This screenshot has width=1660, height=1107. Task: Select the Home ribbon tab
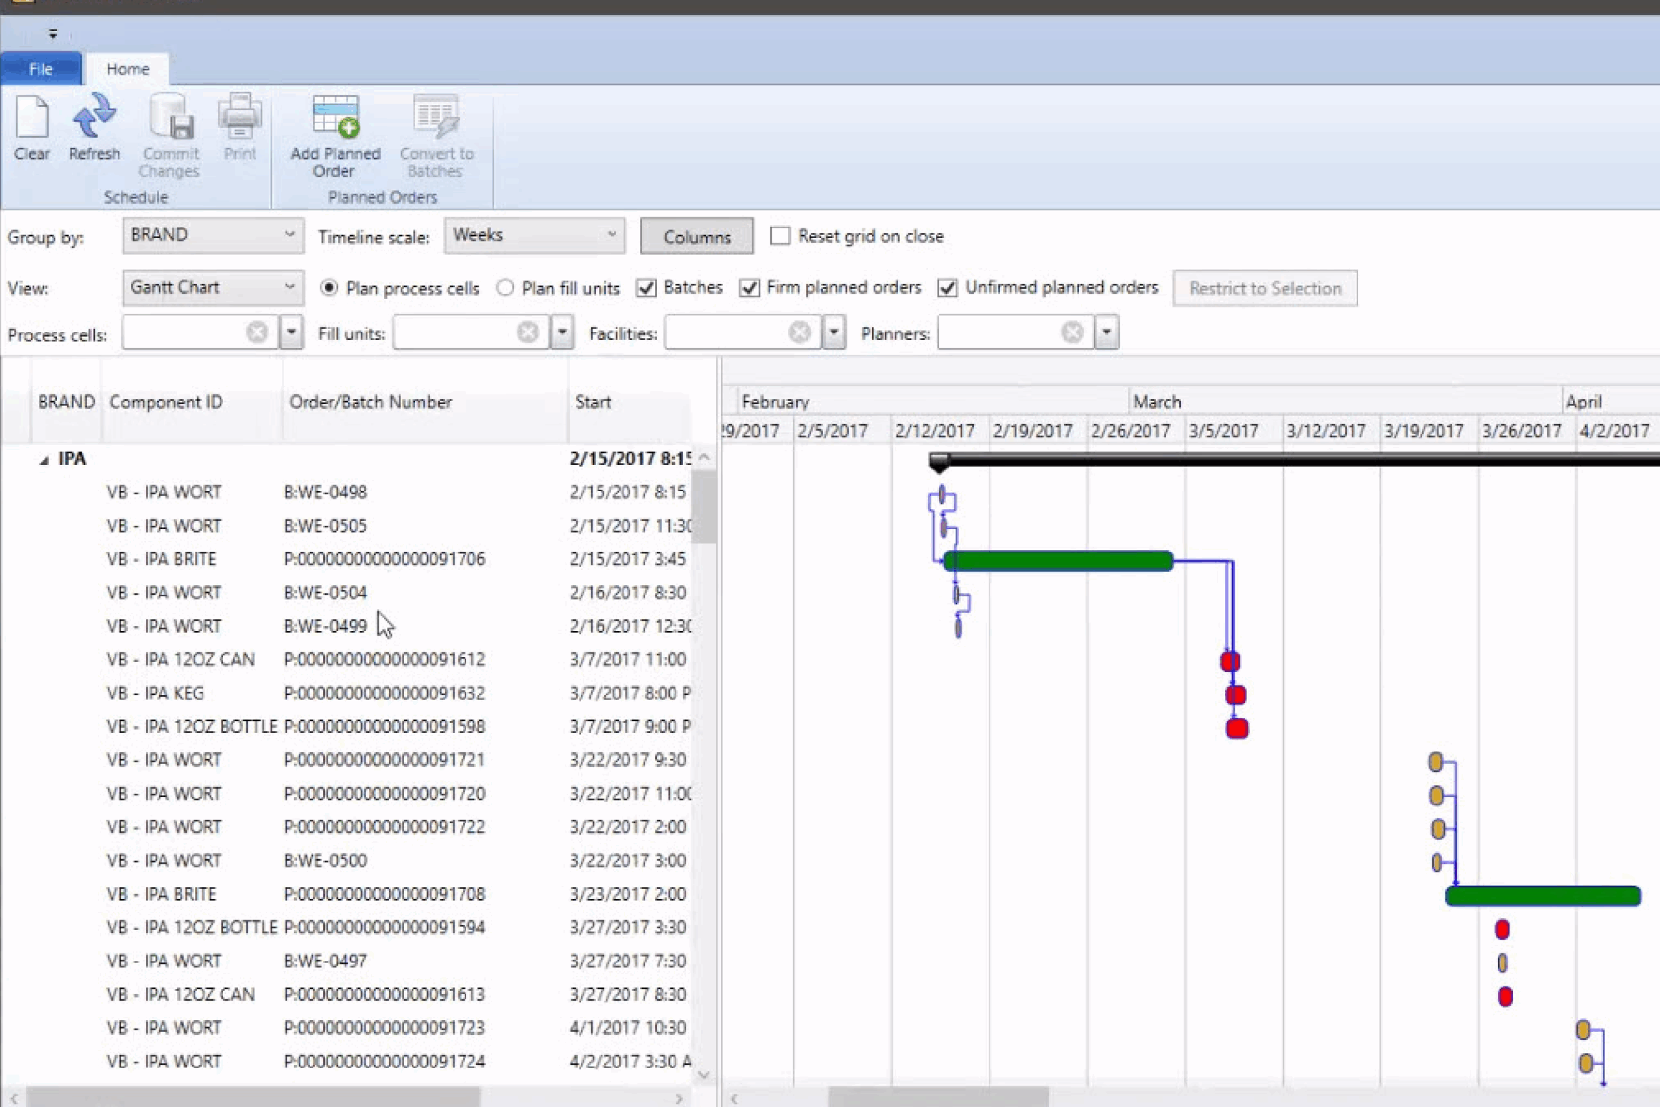pyautogui.click(x=127, y=69)
